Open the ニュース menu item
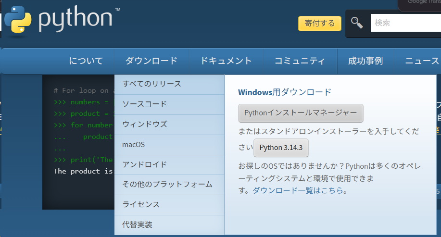 [422, 61]
